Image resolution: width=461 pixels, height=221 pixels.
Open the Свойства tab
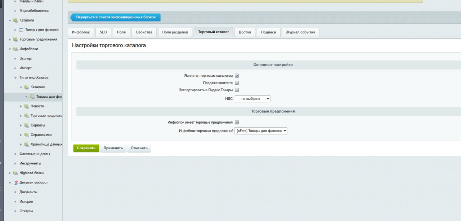point(144,32)
